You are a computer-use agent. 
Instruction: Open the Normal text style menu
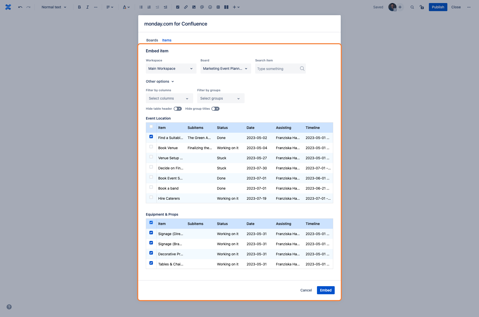54,7
